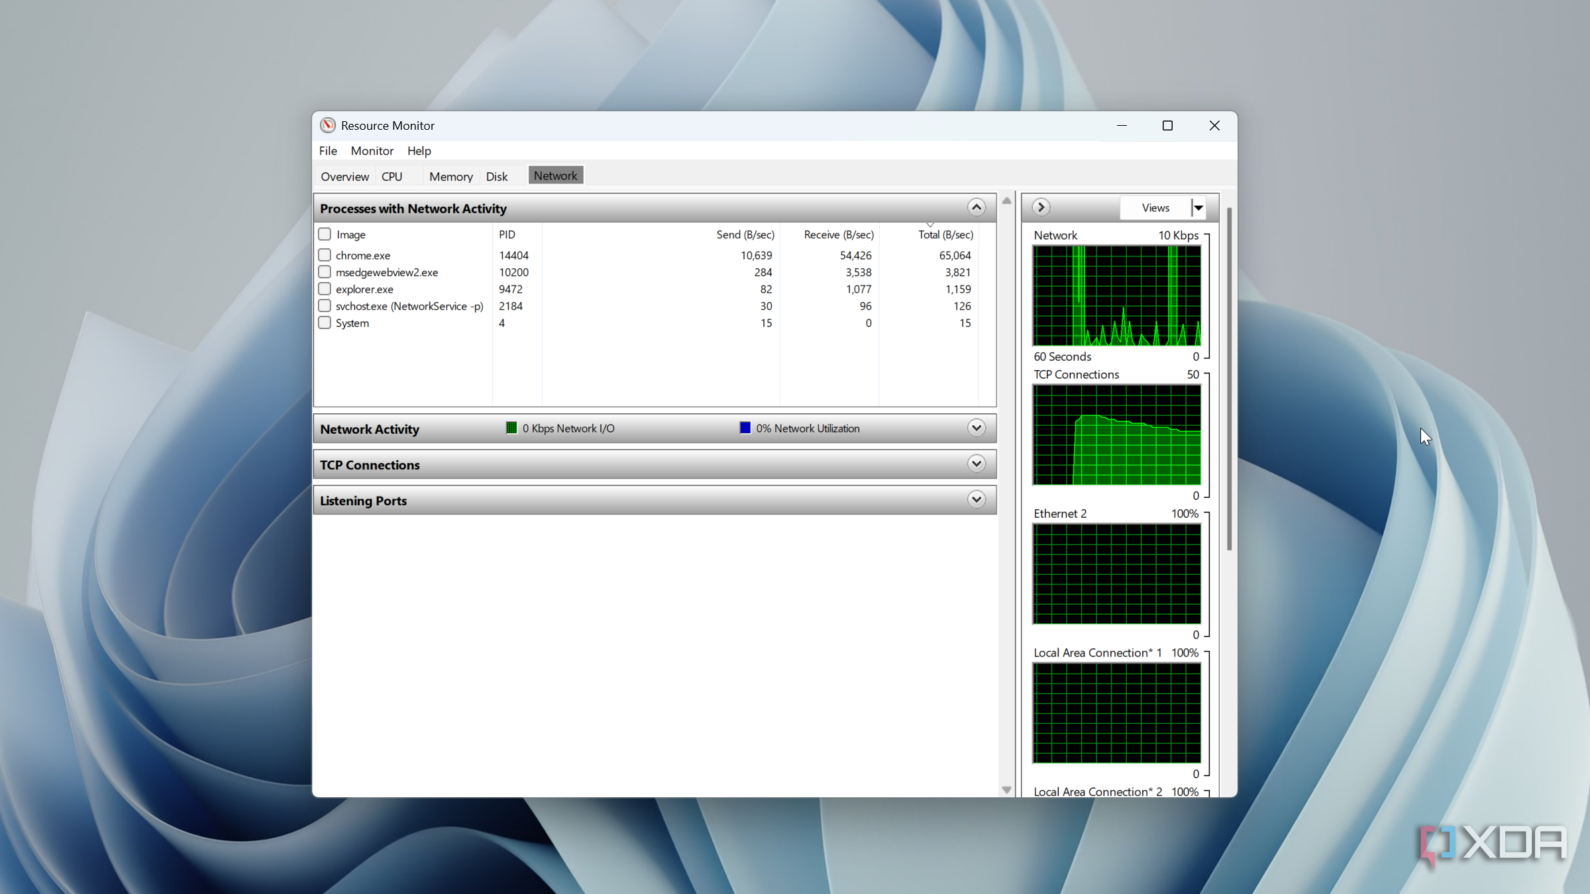Image resolution: width=1590 pixels, height=894 pixels.
Task: Click the Local Area Connection* 1 graph
Action: (1117, 713)
